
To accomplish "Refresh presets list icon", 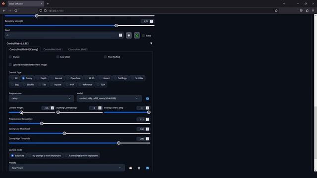I will pos(148,168).
